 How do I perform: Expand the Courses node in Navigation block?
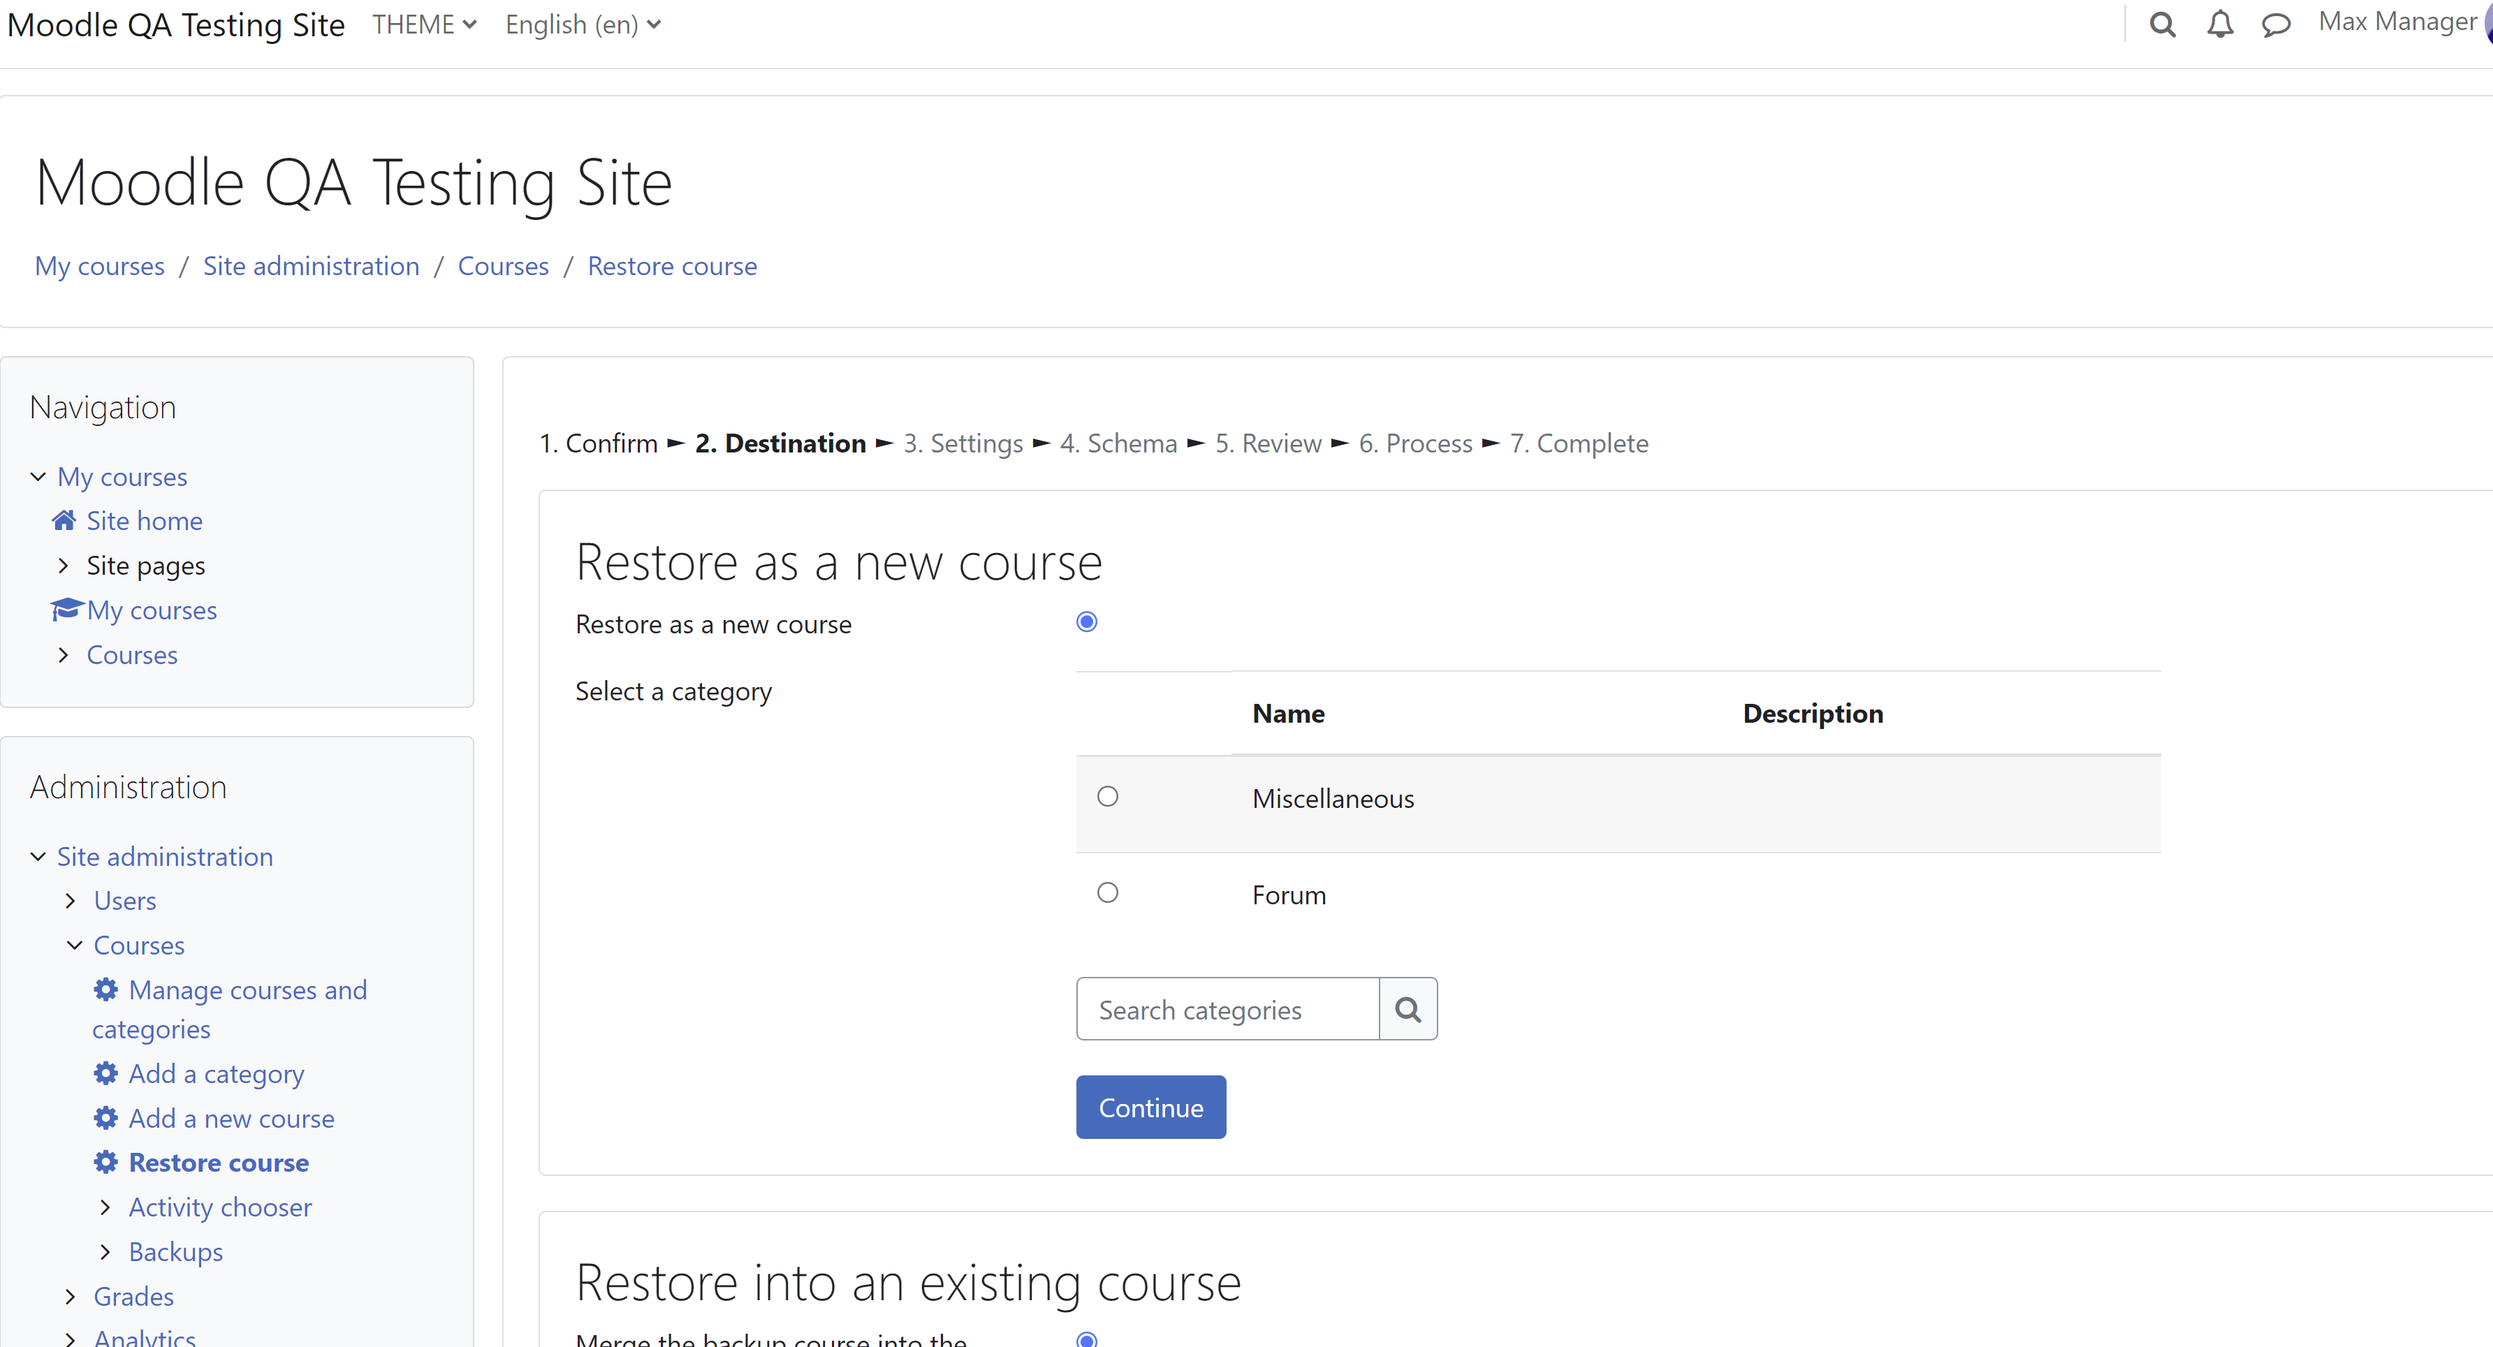[x=64, y=655]
